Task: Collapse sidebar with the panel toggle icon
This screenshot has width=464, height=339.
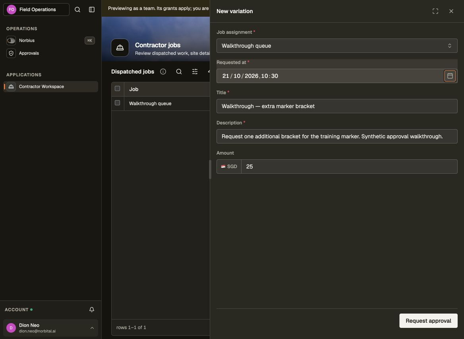Action: tap(92, 10)
